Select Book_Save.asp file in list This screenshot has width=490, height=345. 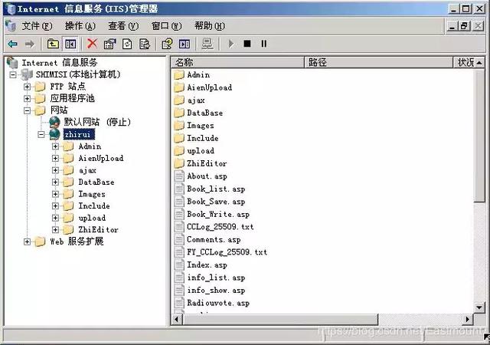[216, 202]
